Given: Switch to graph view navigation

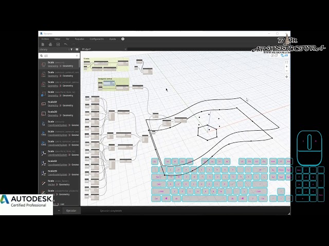Looking at the screenshot, I should [284, 56].
